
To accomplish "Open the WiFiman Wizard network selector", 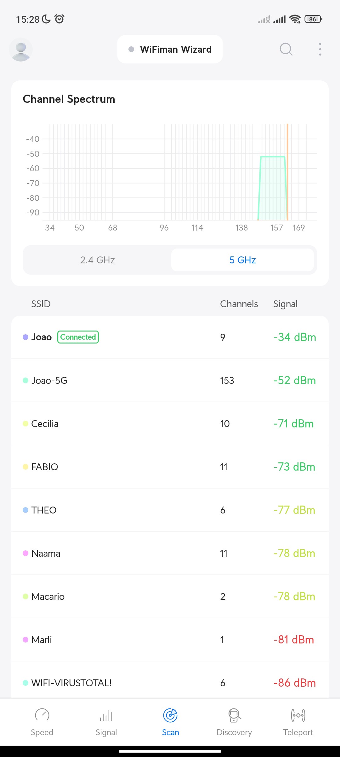I will coord(170,49).
